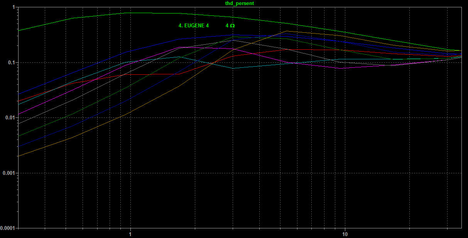
Task: Click the red curve's left starting point
Action: [19, 101]
